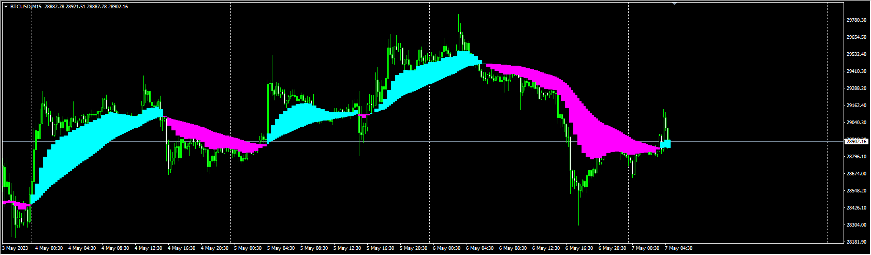Click the 28304.00 price axis label
Image resolution: width=871 pixels, height=255 pixels.
pyautogui.click(x=857, y=225)
